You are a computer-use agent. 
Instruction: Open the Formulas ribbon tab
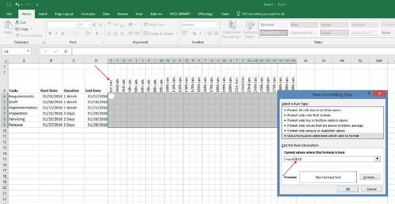click(x=88, y=14)
